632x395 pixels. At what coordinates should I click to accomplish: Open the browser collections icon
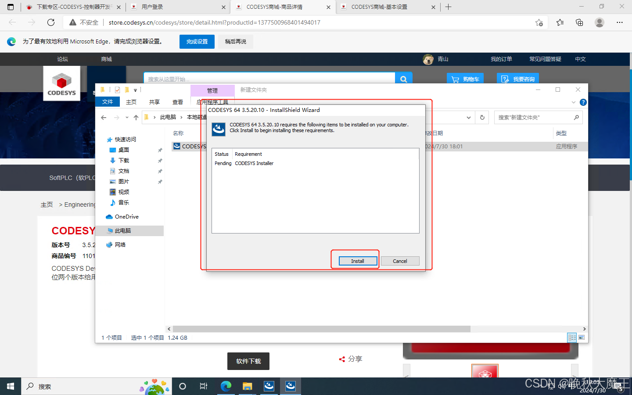[579, 22]
